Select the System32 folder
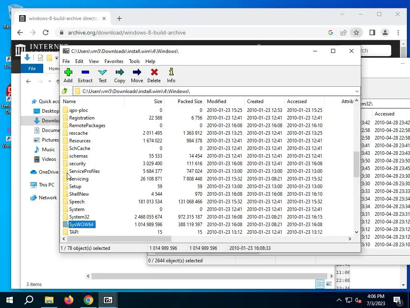Screen dimensions: 410x308 79,217
